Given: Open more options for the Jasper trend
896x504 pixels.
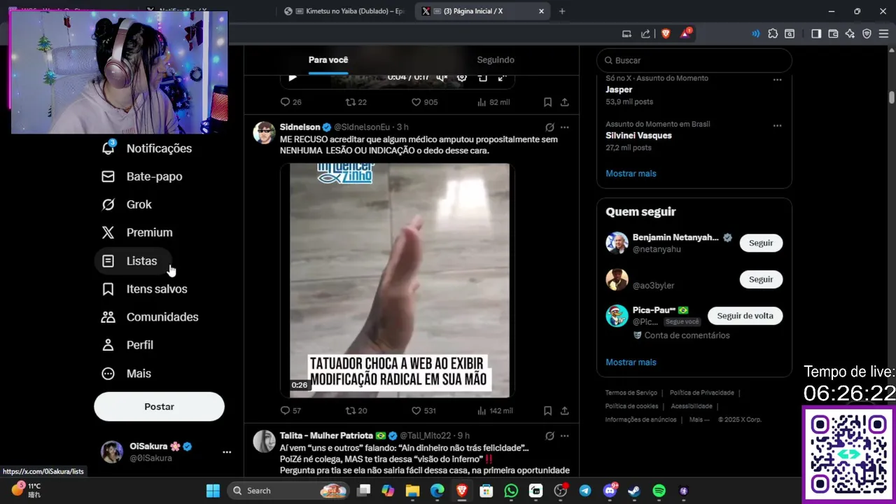Looking at the screenshot, I should point(777,80).
